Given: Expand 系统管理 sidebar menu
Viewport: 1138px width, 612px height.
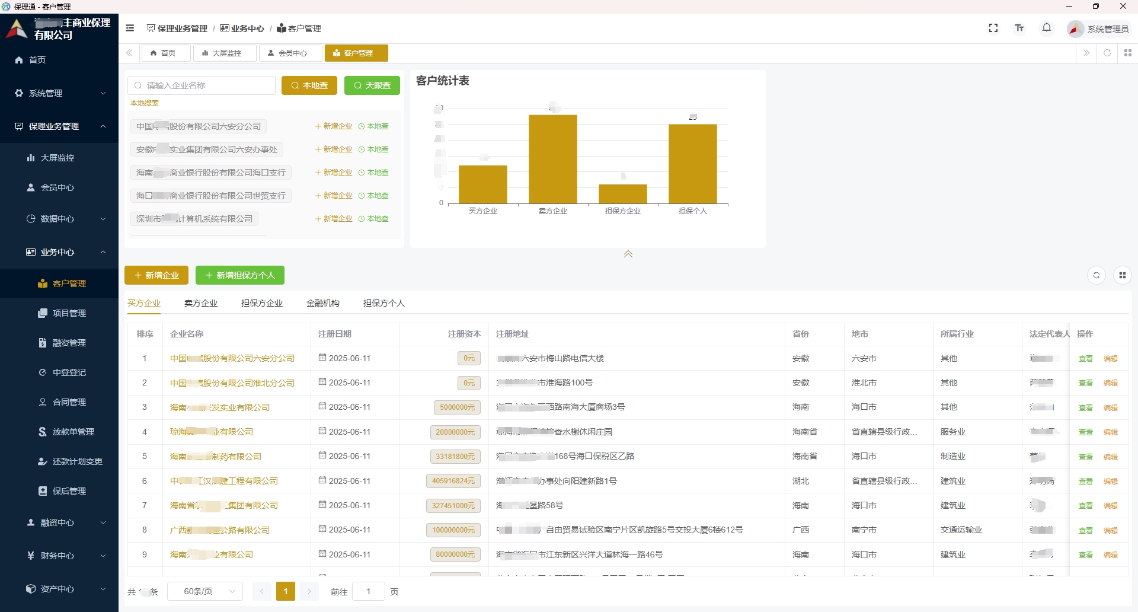Looking at the screenshot, I should pyautogui.click(x=59, y=93).
